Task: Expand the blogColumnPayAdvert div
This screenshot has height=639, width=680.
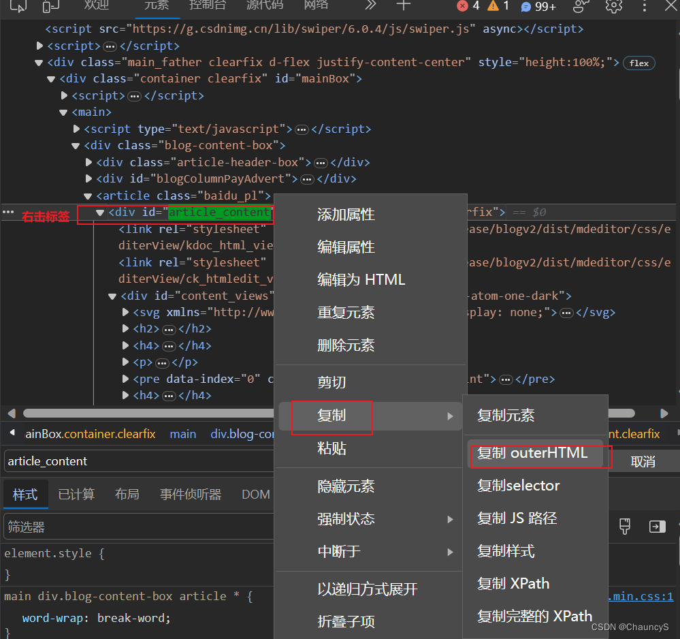Action: pyautogui.click(x=88, y=178)
